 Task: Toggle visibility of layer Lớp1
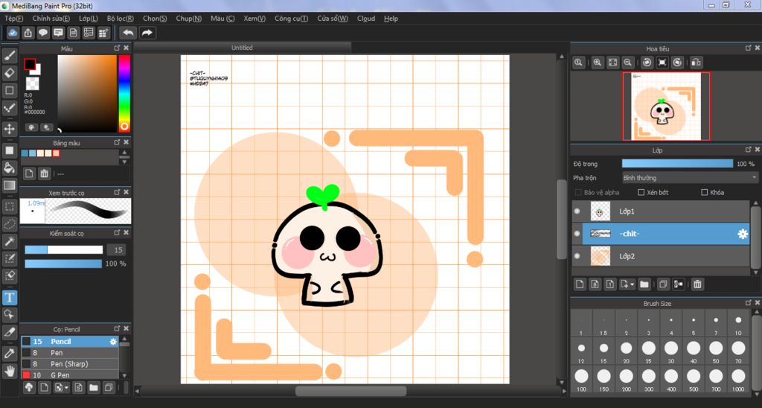coord(577,211)
